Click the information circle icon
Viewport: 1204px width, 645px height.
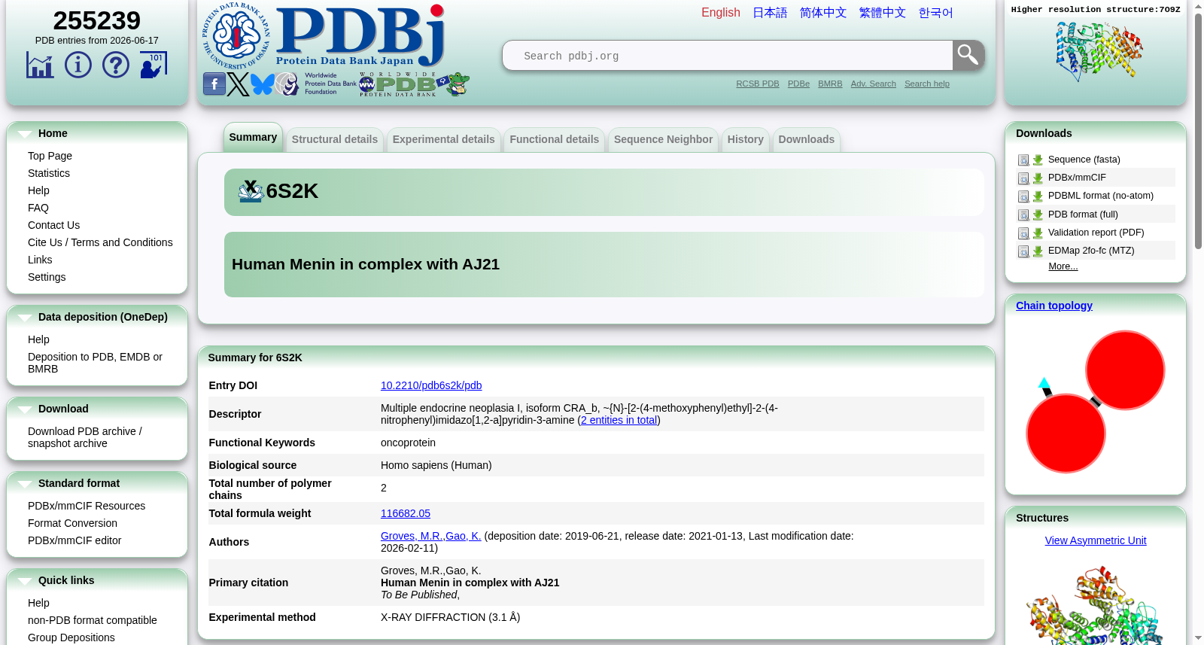pos(78,65)
